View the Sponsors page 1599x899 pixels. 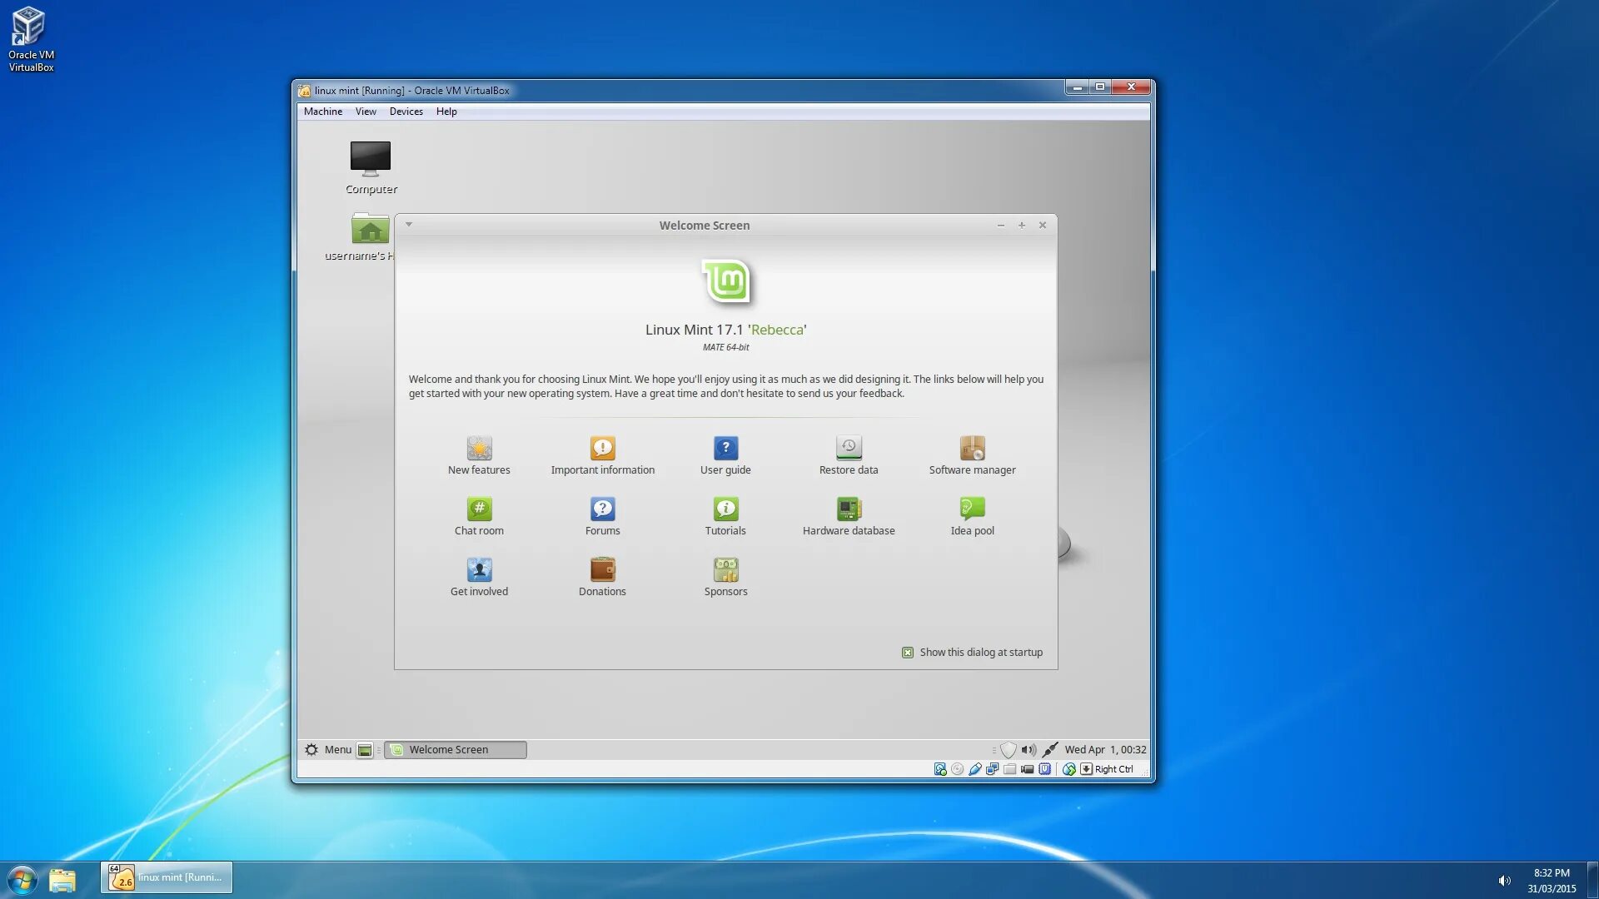click(725, 578)
